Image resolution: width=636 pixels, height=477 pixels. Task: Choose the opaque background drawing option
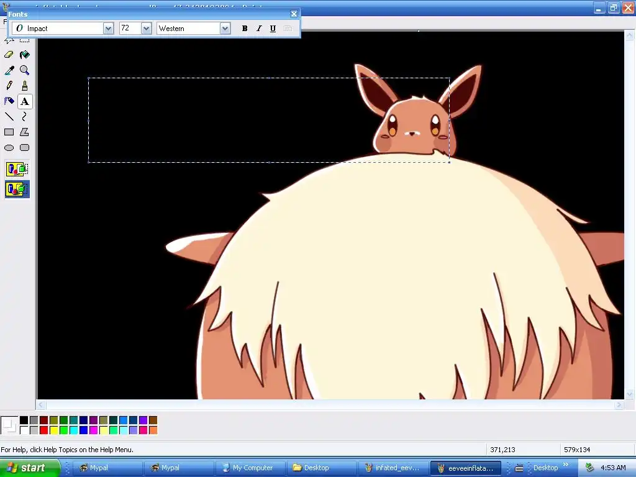17,169
